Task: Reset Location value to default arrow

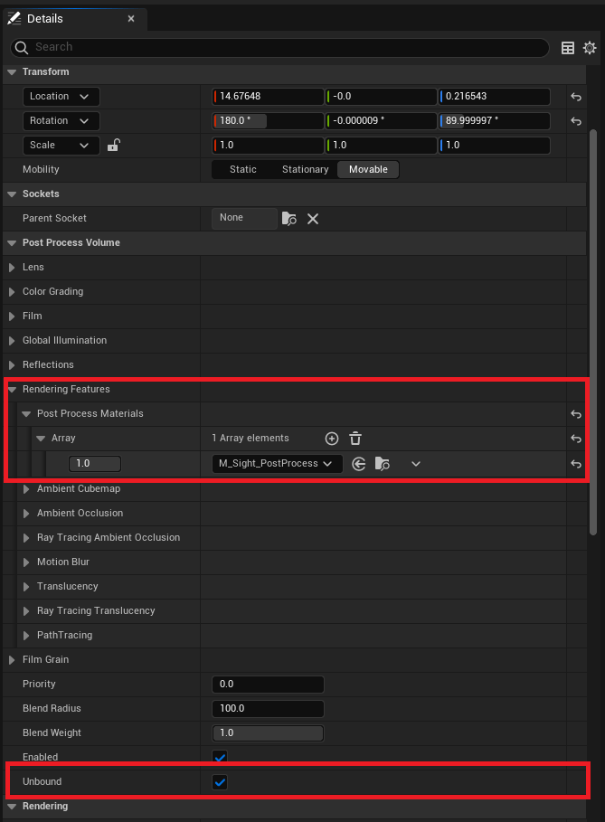Action: (575, 97)
